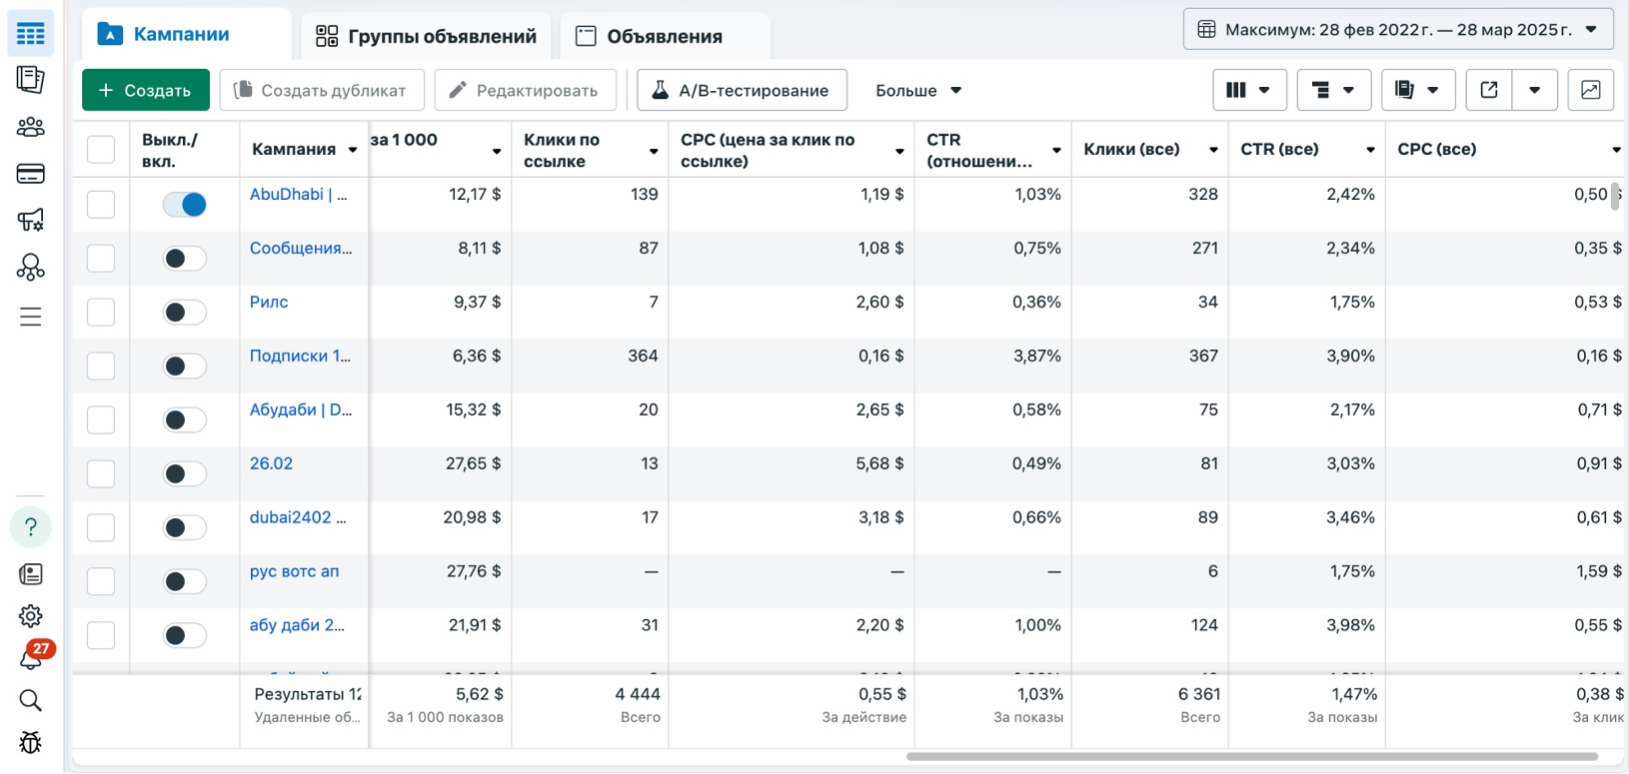Open the charts view icon button
This screenshot has width=1629, height=774.
point(1590,90)
